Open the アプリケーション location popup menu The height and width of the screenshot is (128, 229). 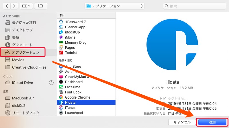pyautogui.click(x=114, y=6)
